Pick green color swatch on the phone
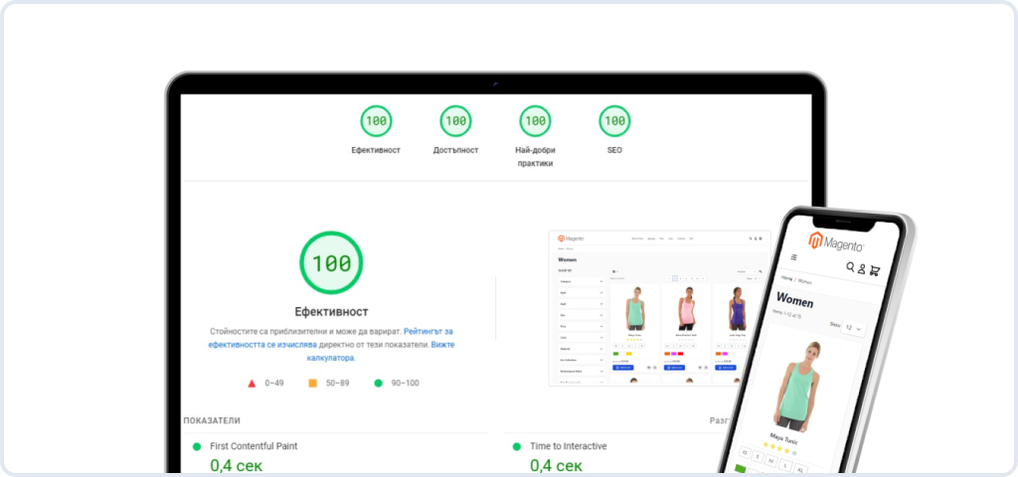Screen dimensions: 1018x477 click(x=740, y=467)
